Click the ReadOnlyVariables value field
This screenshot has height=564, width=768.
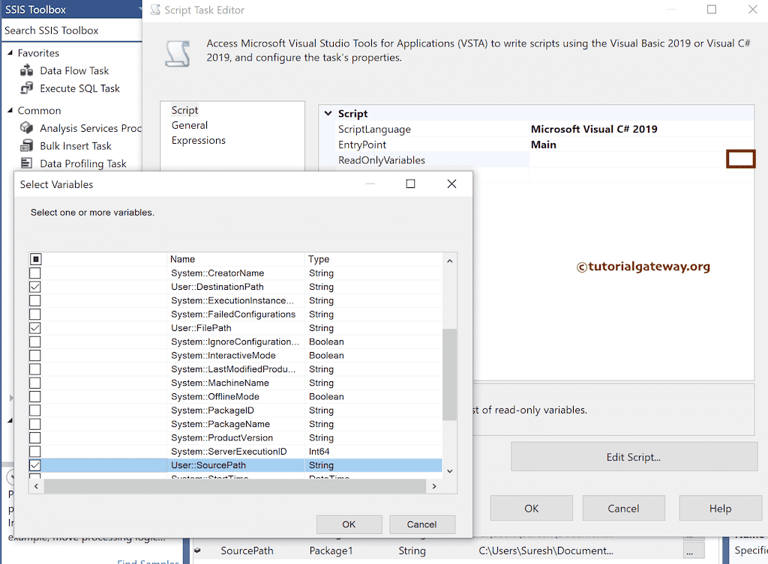click(627, 160)
